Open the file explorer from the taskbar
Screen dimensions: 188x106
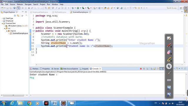20,103
